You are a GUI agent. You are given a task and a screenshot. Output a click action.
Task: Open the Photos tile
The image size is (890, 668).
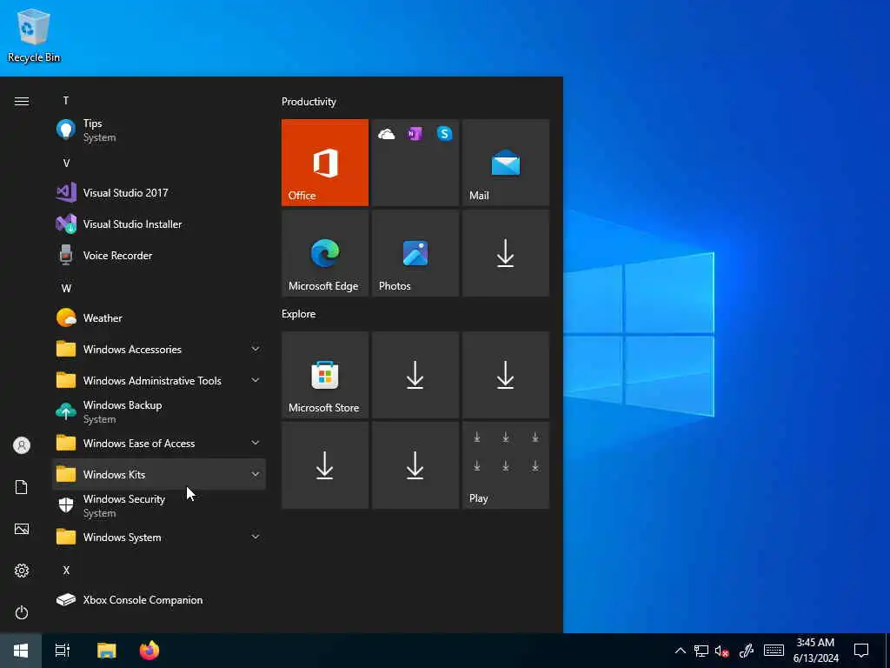coord(415,253)
